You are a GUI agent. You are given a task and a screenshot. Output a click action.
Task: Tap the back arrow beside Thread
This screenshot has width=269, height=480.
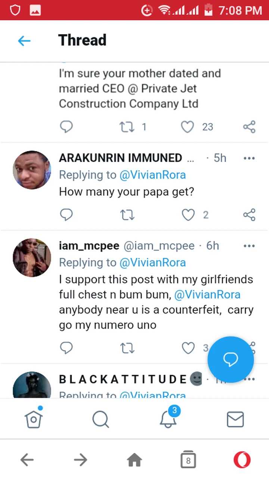tap(24, 40)
